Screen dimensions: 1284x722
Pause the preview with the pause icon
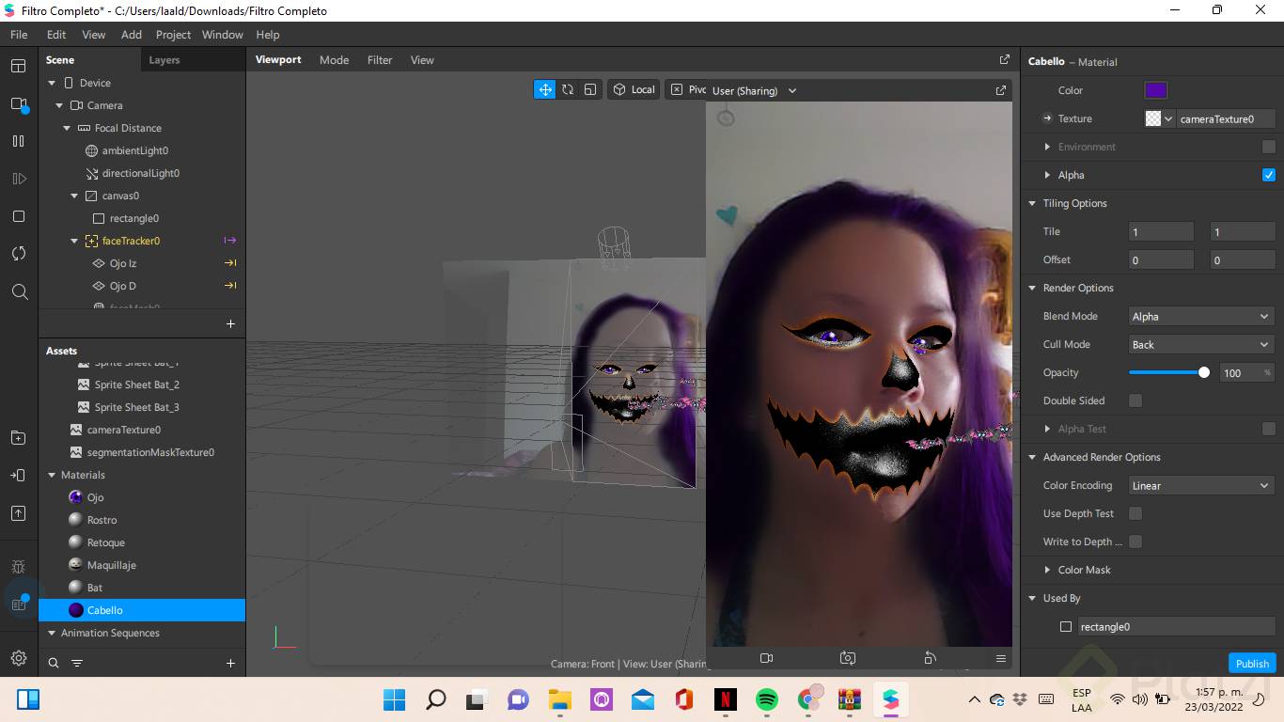(x=18, y=141)
